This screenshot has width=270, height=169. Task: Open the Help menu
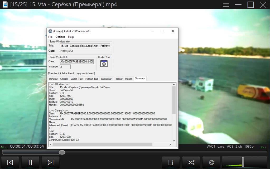[71, 37]
